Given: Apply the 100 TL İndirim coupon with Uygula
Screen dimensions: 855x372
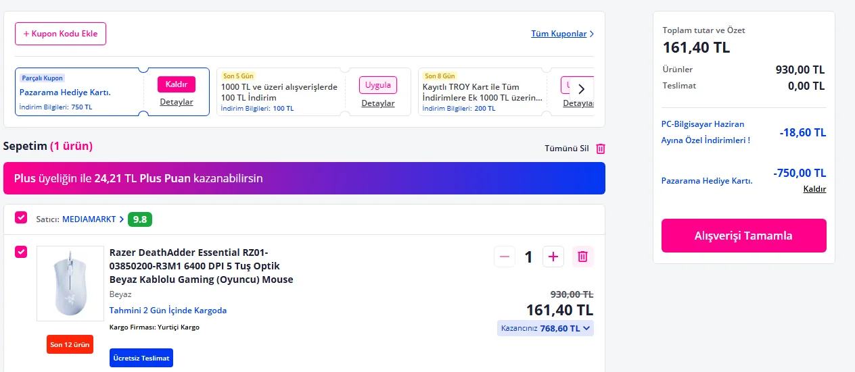Looking at the screenshot, I should point(378,85).
